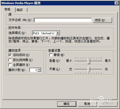Increase 播放计数 with the up spinner arrow
The width and height of the screenshot is (120, 109).
(x=39, y=69)
